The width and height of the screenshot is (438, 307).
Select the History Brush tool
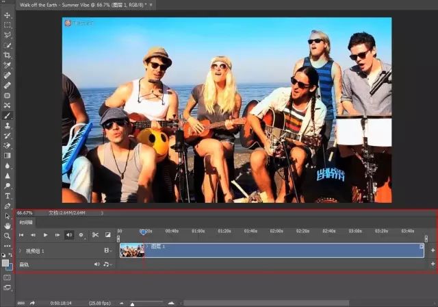coord(8,136)
